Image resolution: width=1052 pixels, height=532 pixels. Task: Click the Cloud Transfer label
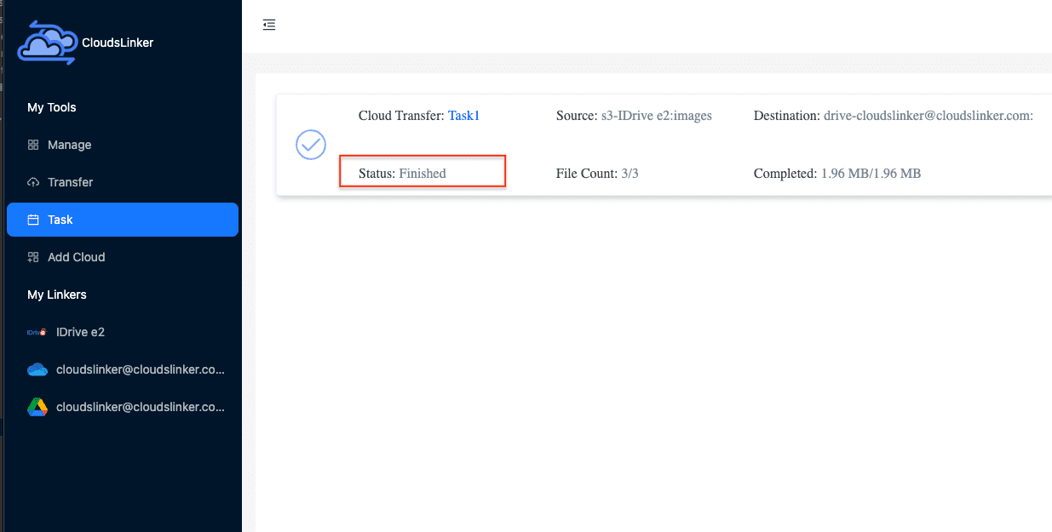coord(401,116)
